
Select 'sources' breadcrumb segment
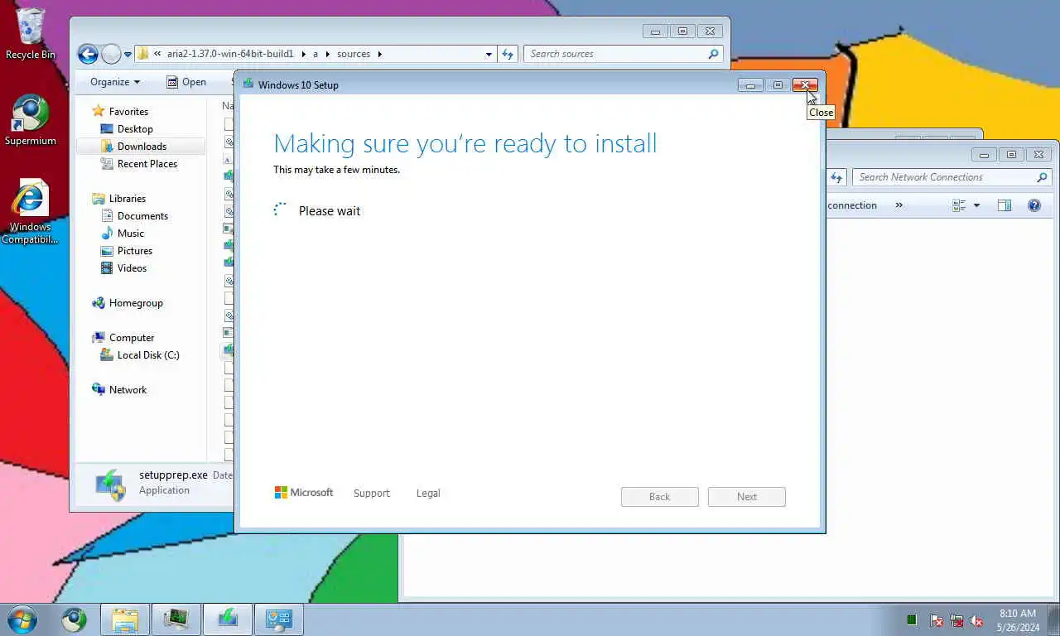pos(354,54)
